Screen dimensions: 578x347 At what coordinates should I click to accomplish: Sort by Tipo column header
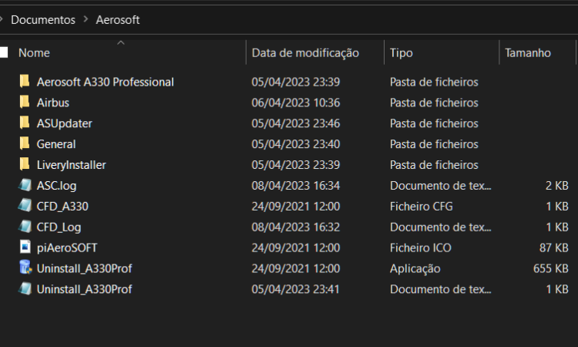point(401,53)
